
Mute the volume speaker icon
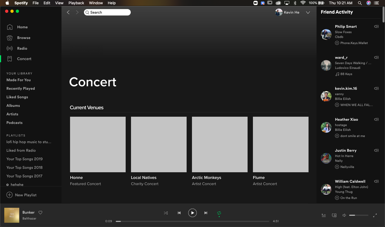tap(344, 215)
